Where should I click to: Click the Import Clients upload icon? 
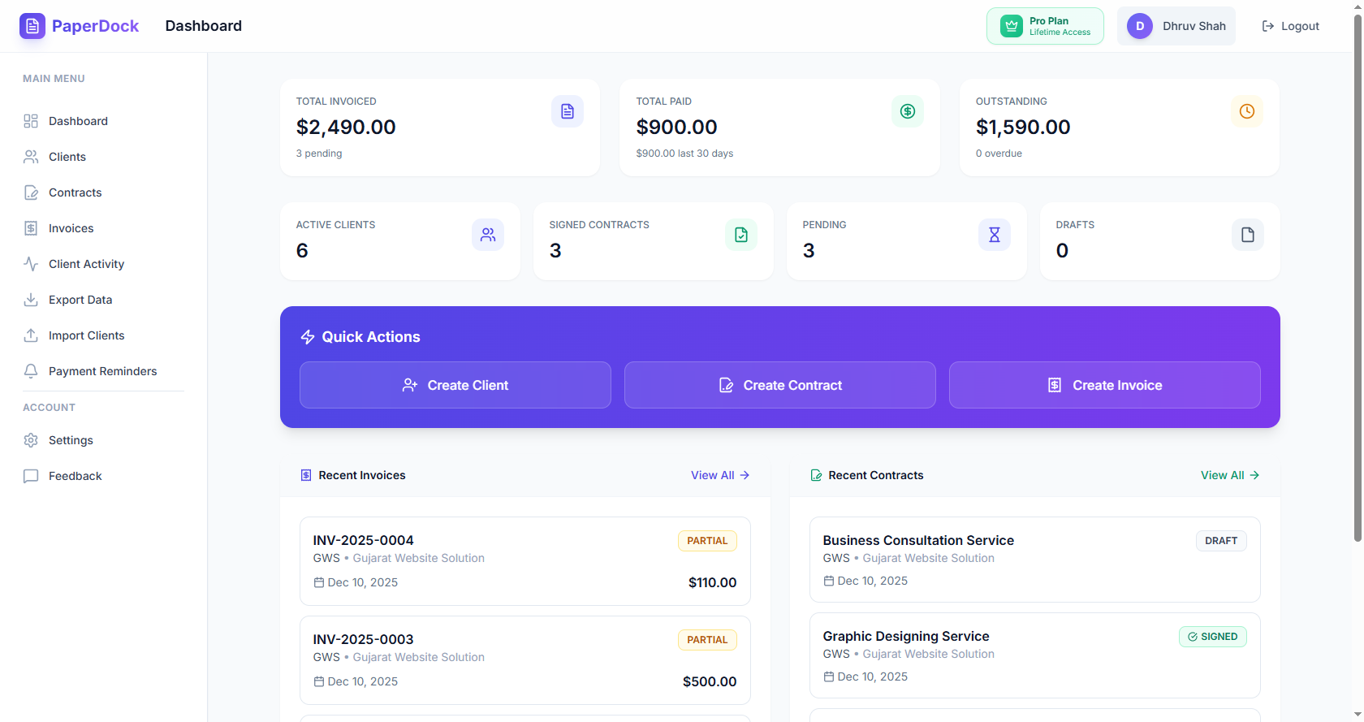pyautogui.click(x=31, y=335)
